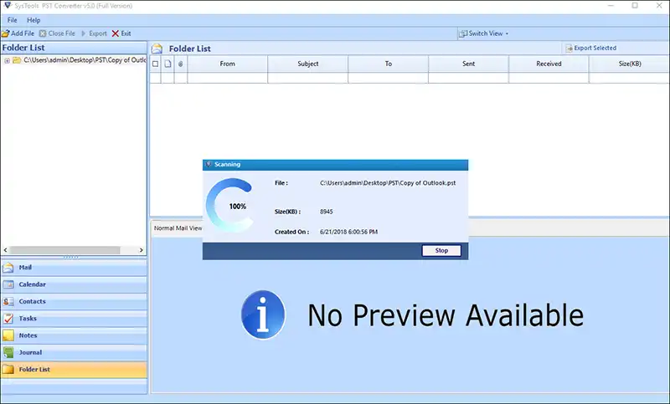Maximize the PST Converter window
This screenshot has width=670, height=404.
click(635, 6)
